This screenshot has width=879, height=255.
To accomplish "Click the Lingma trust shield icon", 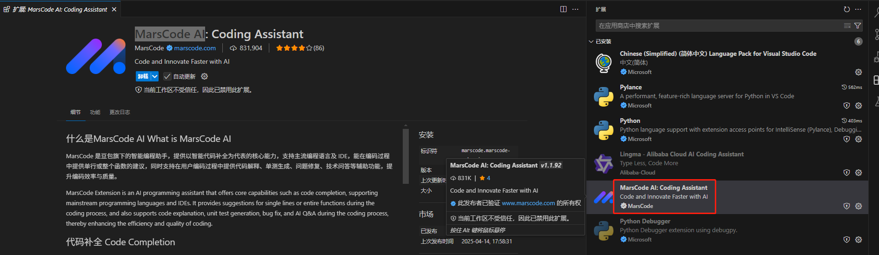I will 846,173.
